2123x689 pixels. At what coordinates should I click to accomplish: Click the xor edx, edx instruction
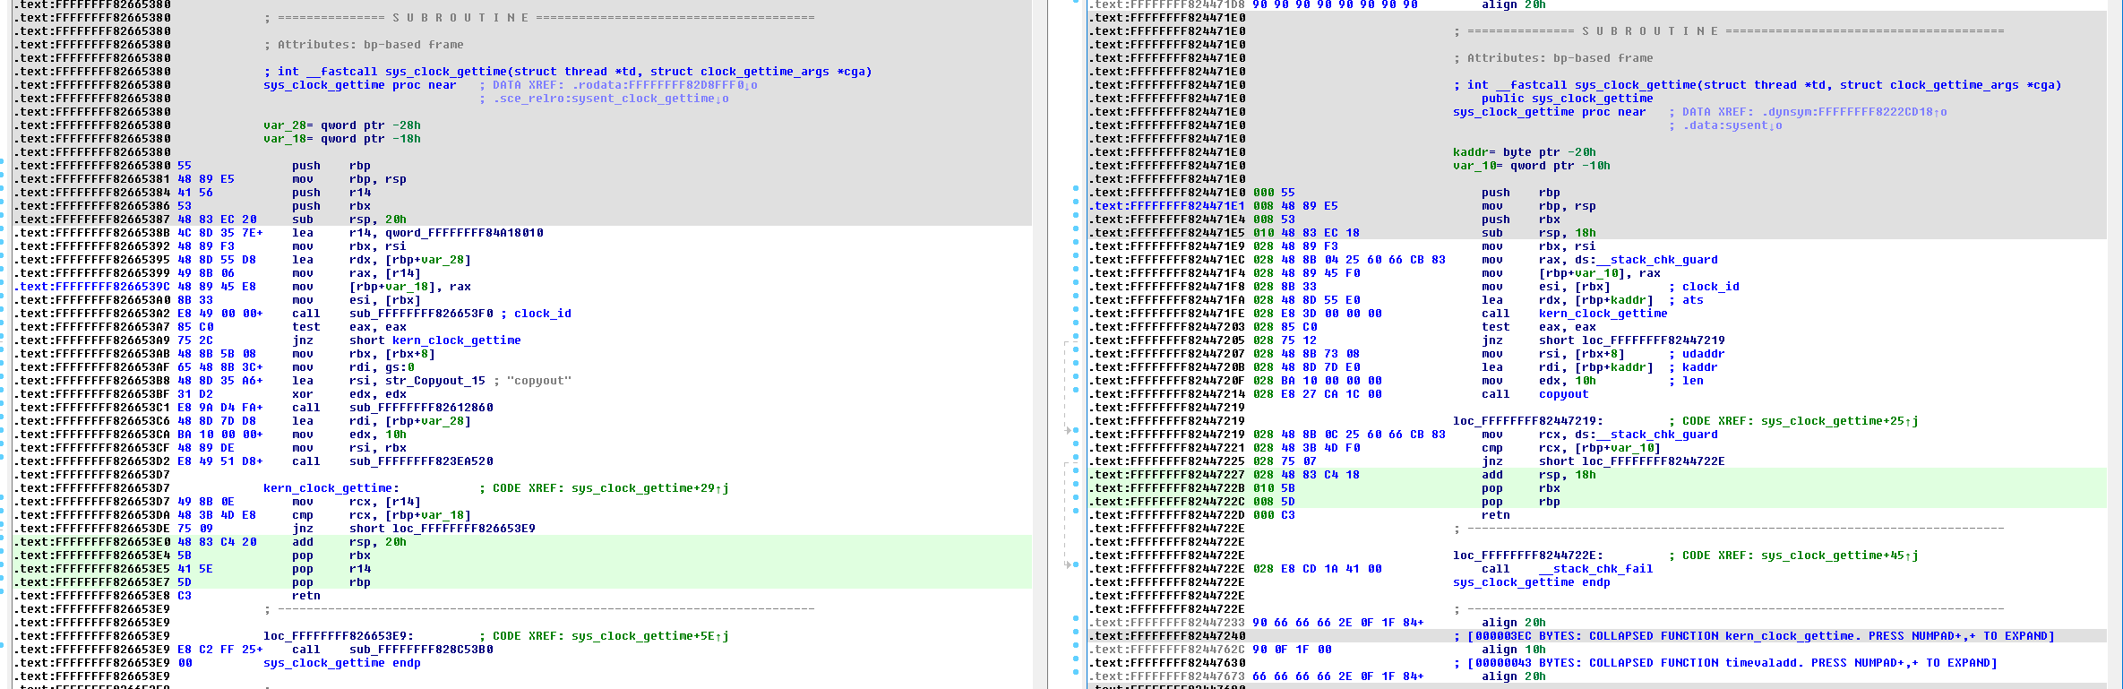click(x=348, y=394)
